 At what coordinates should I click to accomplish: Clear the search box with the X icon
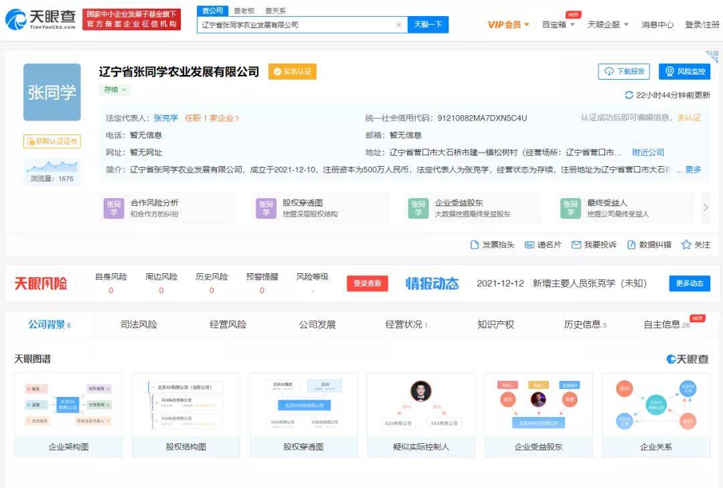pyautogui.click(x=399, y=25)
